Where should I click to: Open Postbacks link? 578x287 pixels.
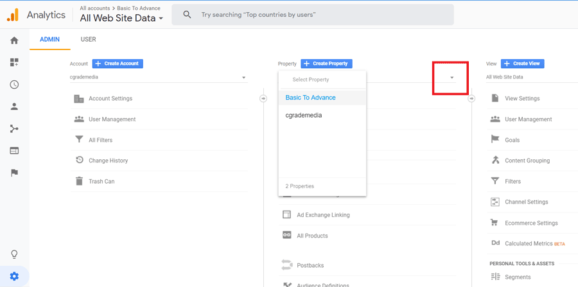tap(310, 265)
